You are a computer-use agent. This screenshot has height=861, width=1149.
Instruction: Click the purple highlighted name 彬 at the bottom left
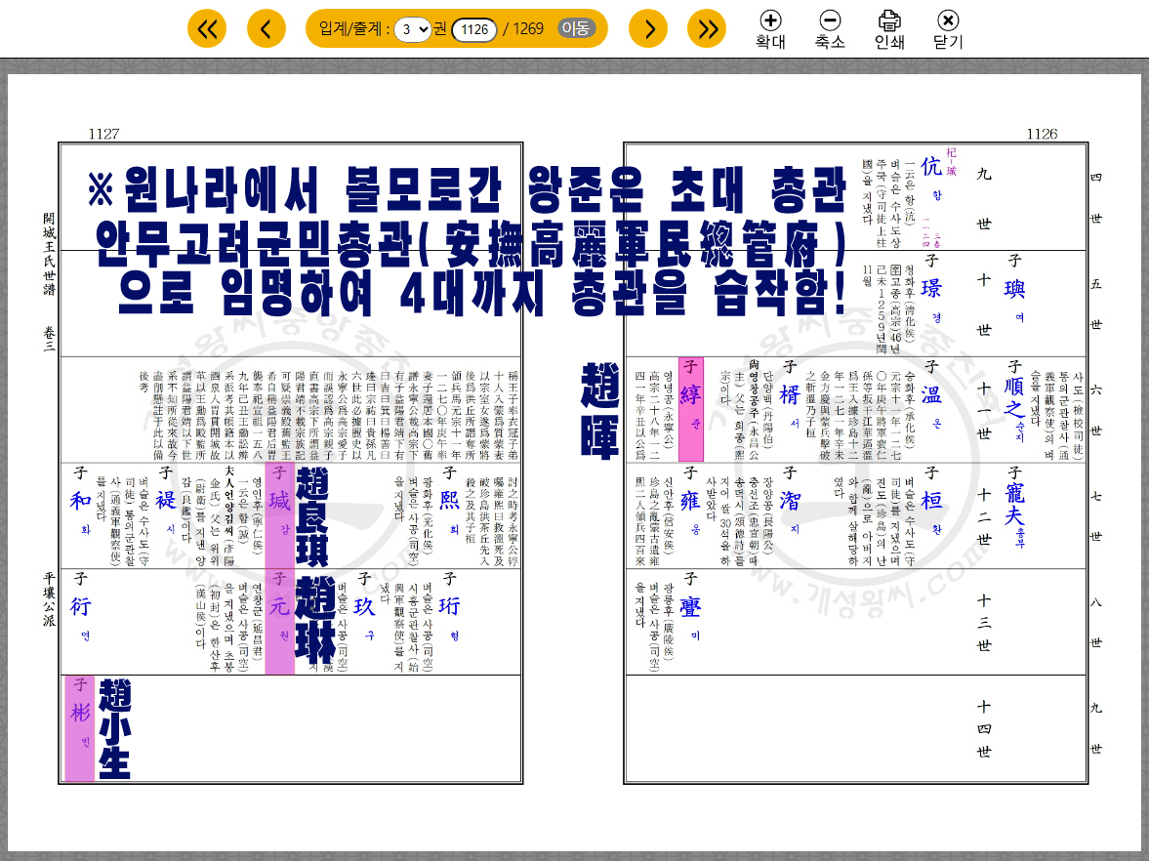point(80,728)
